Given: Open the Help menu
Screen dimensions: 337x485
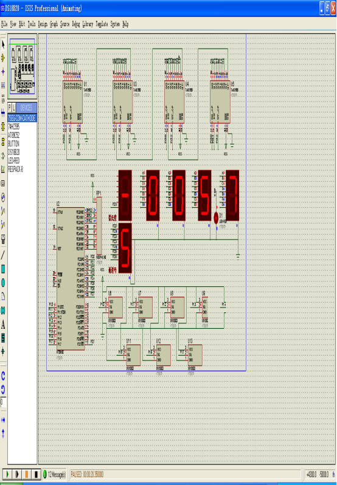Looking at the screenshot, I should pyautogui.click(x=125, y=24).
